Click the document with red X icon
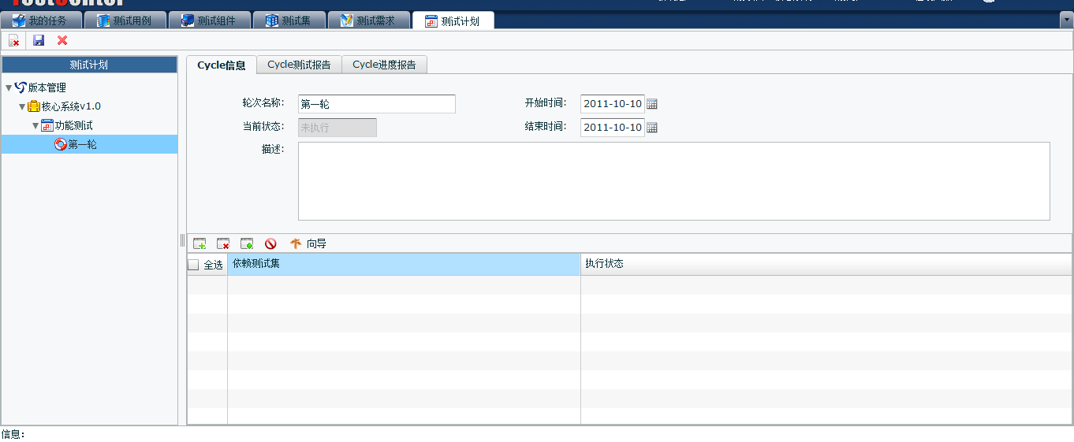This screenshot has width=1074, height=442. tap(14, 40)
